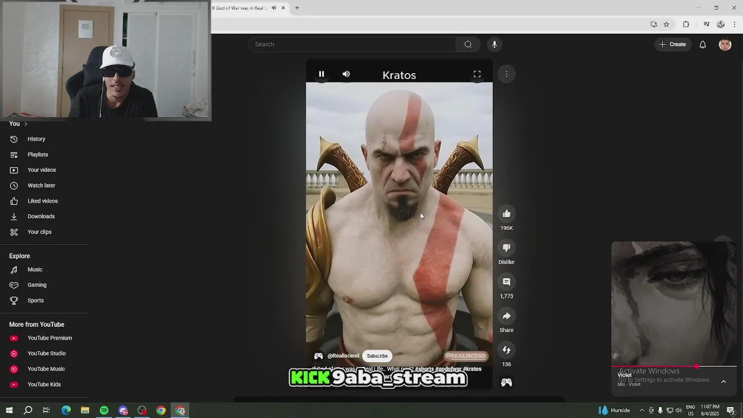Open Spotify from the taskbar

click(x=104, y=410)
